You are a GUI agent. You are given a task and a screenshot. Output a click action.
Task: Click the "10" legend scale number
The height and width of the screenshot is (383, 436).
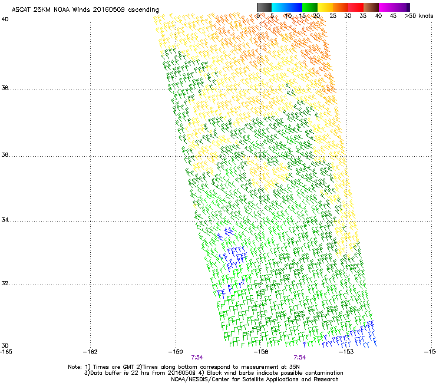click(288, 16)
